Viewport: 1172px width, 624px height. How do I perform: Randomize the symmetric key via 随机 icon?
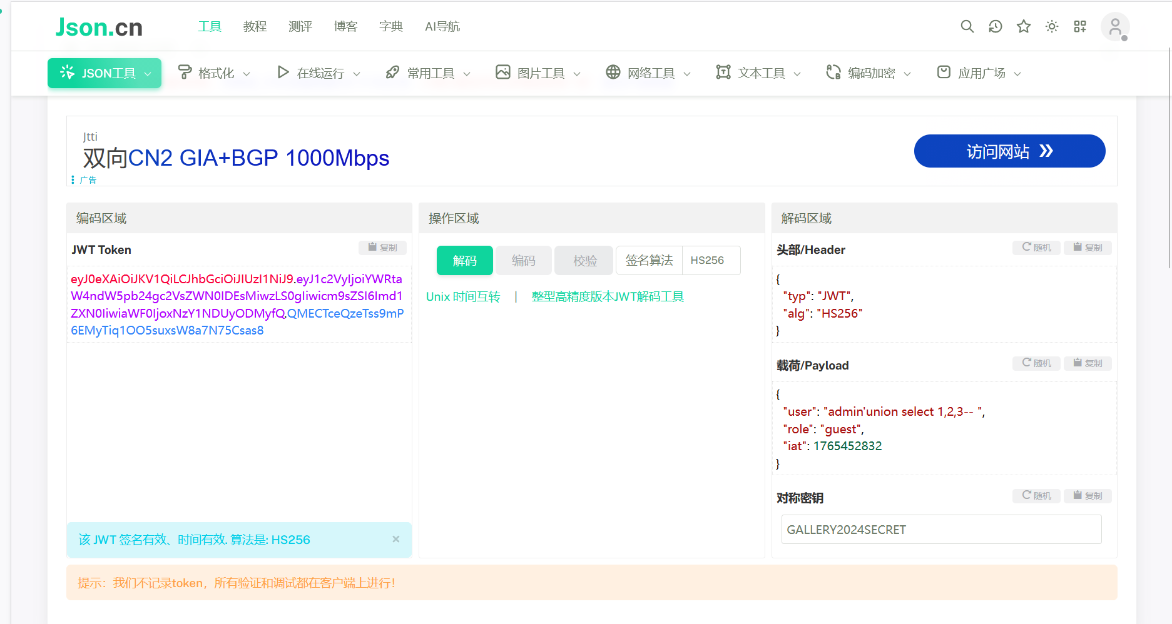[1036, 495]
